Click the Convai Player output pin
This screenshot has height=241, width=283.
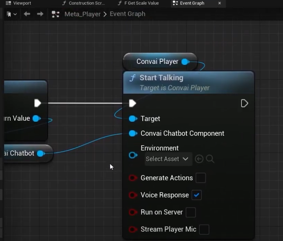(x=185, y=62)
